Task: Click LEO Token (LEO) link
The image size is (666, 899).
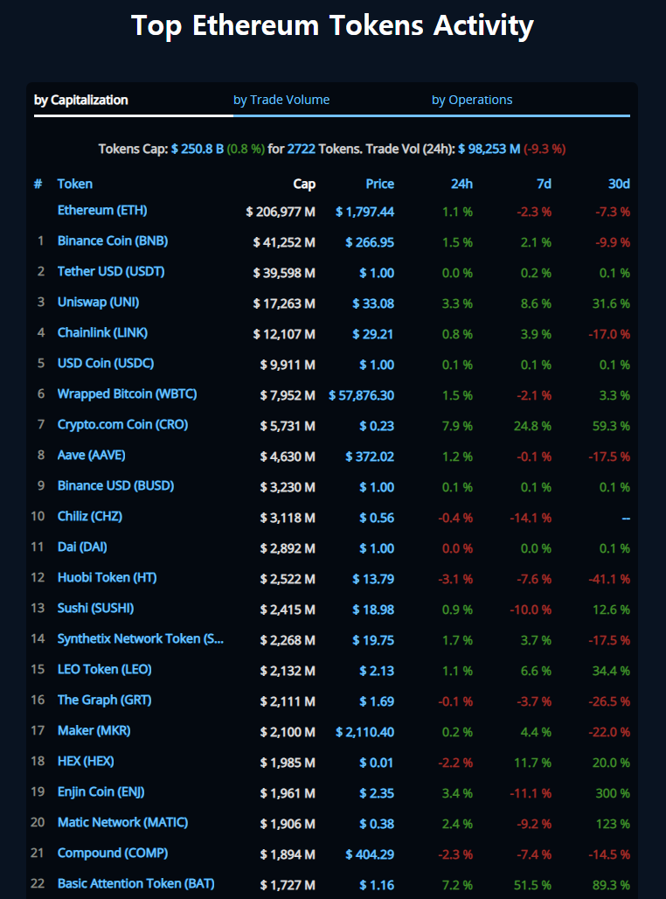Action: [x=104, y=669]
